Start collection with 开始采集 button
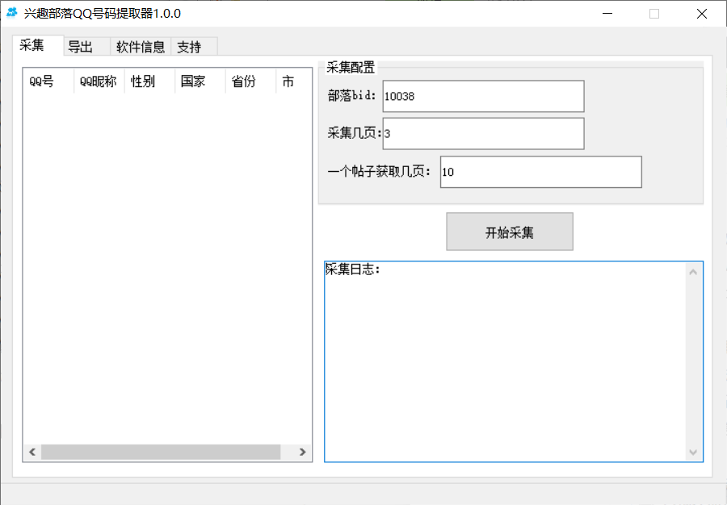The width and height of the screenshot is (727, 505). tap(510, 232)
